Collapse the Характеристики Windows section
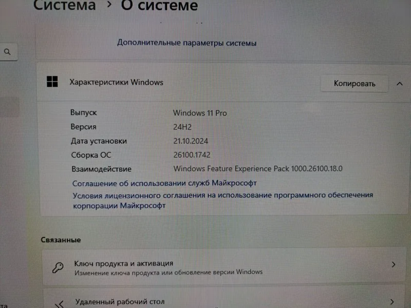The width and height of the screenshot is (411, 308). pyautogui.click(x=400, y=84)
